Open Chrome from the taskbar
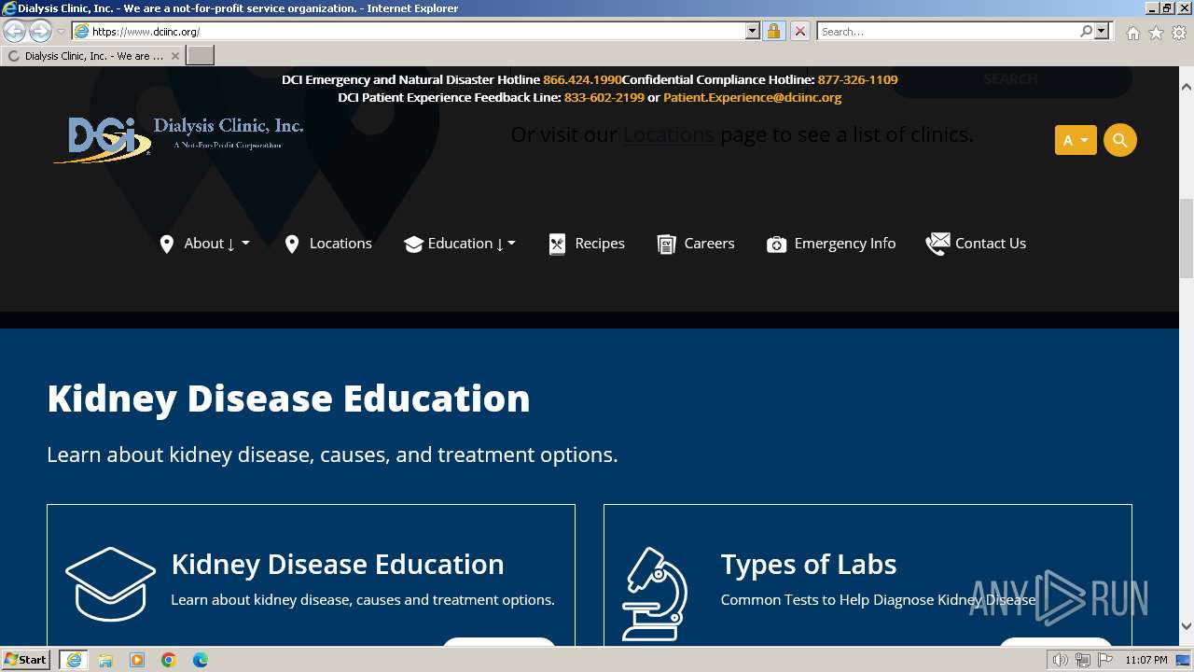The width and height of the screenshot is (1194, 672). [169, 660]
